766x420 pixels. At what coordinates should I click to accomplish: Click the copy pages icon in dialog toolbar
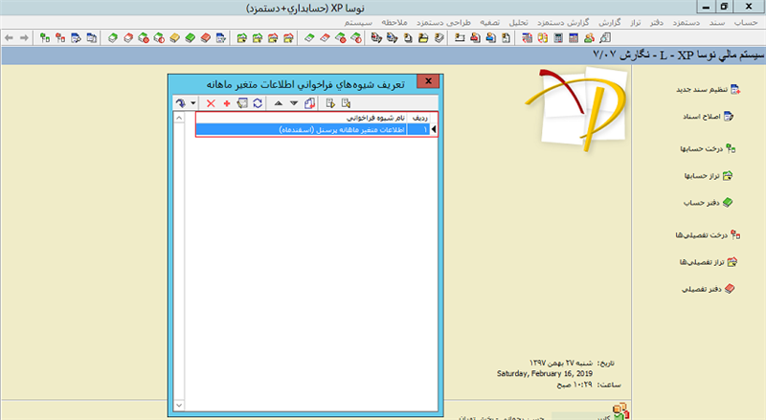308,102
